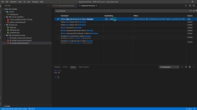Click the notifications icon in the status bar
The image size is (197, 110).
(x=194, y=109)
